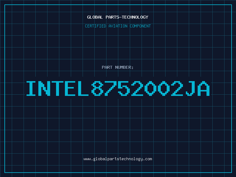Click the GLOBAL PARTS-TECHNOLOGY heading

[x=118, y=17]
